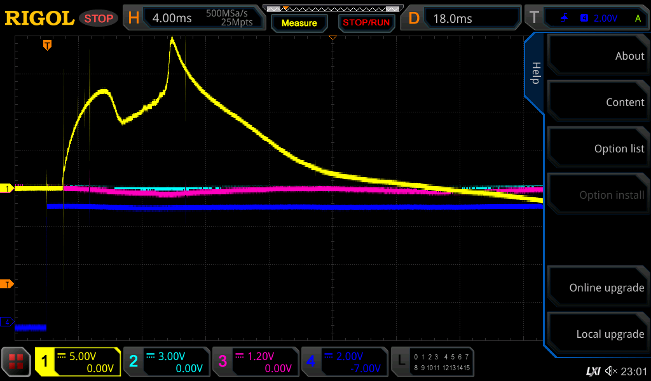The image size is (651, 381).
Task: Toggle channel 1 with 5.00V scale
Action: pos(78,362)
